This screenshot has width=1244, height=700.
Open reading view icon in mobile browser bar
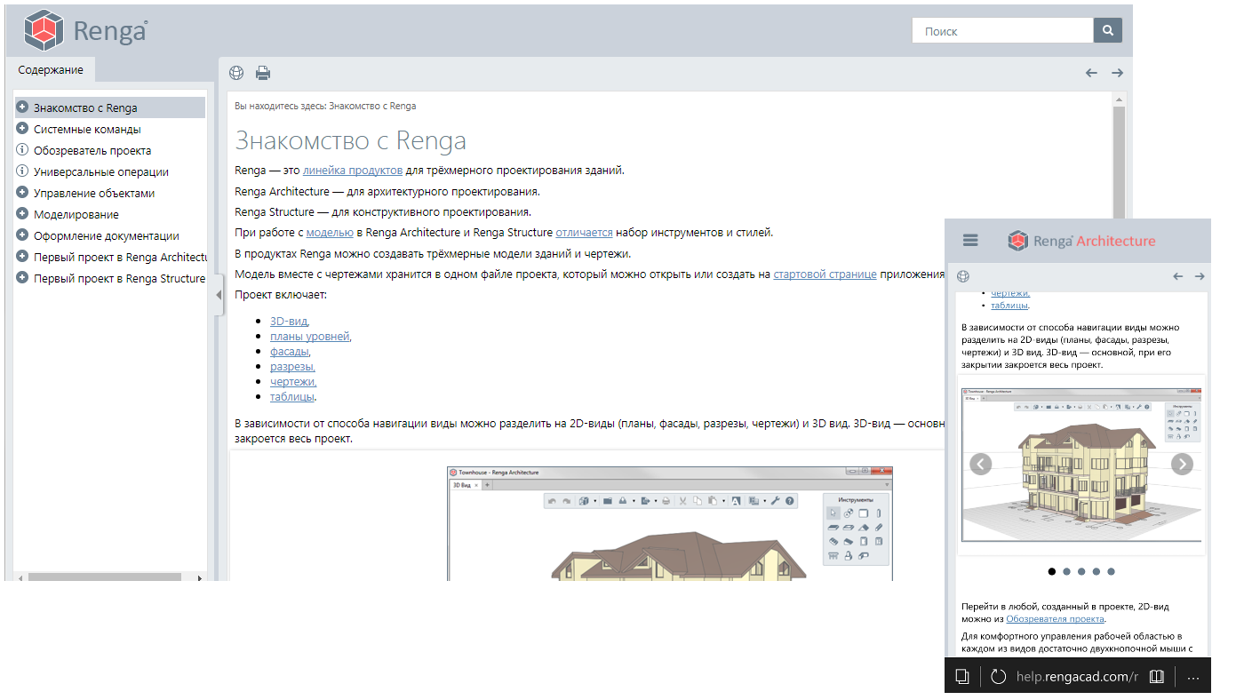tap(1156, 677)
